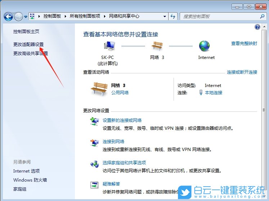Open 查看完整映射 link
The width and height of the screenshot is (269, 201).
[x=244, y=44]
